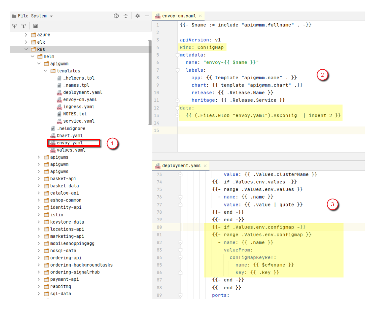380x312 pixels.
Task: Click the downward arrow icon below File System
Action: pyautogui.click(x=24, y=26)
